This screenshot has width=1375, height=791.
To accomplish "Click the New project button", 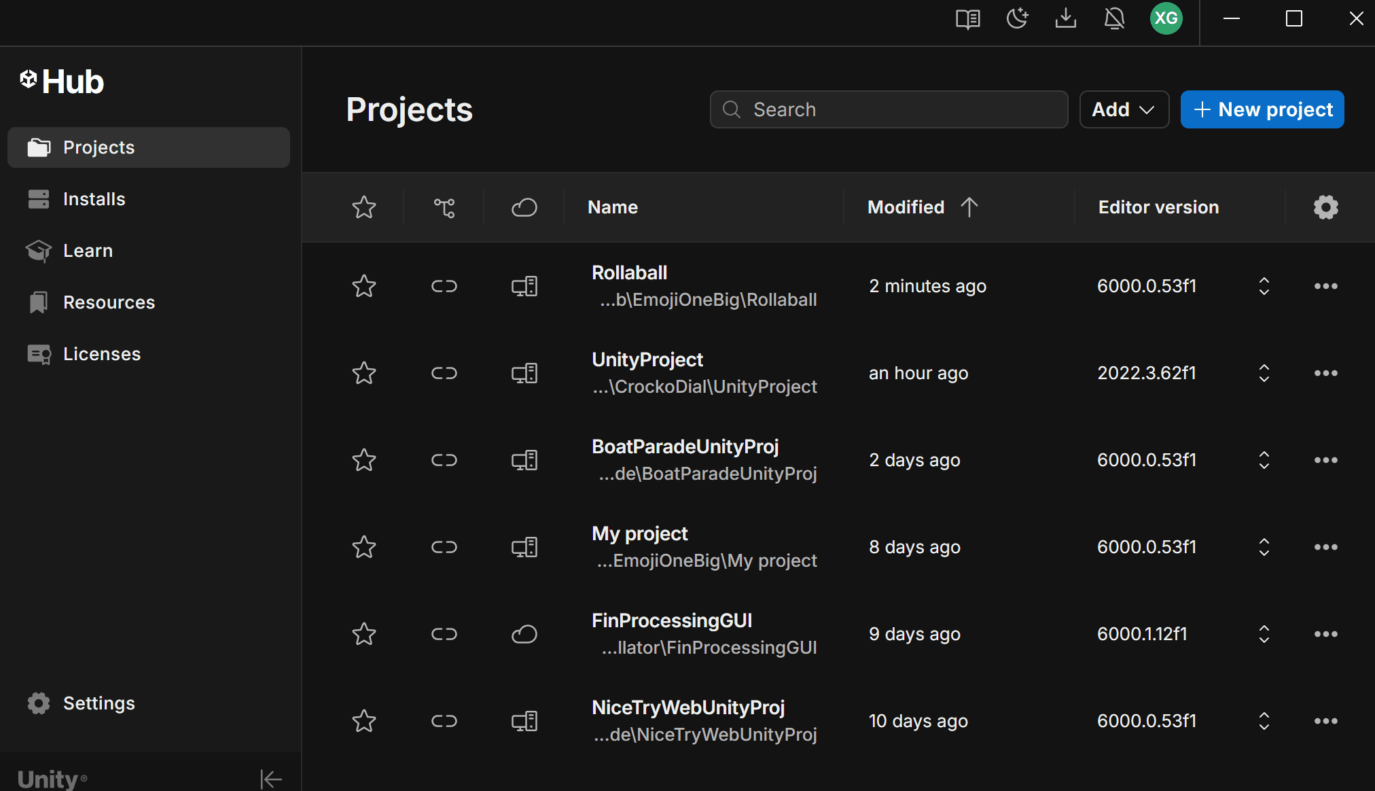I will (x=1262, y=109).
